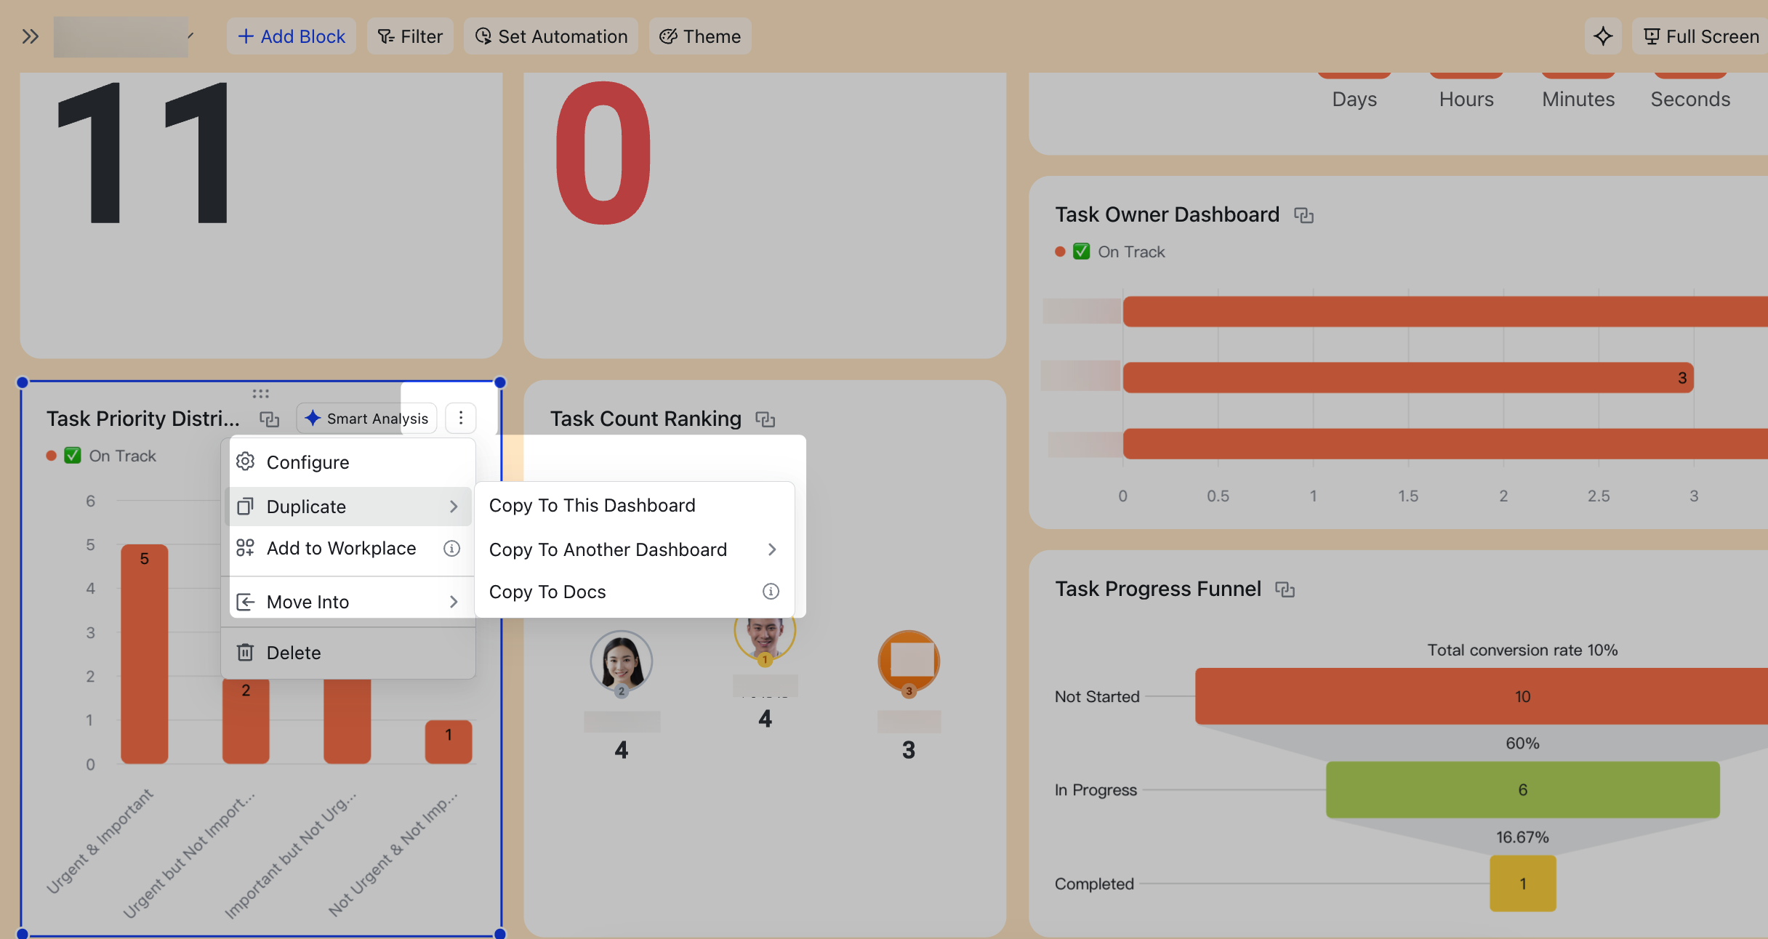Screen dimensions: 1768x939
Task: Open Theme settings
Action: [x=700, y=36]
